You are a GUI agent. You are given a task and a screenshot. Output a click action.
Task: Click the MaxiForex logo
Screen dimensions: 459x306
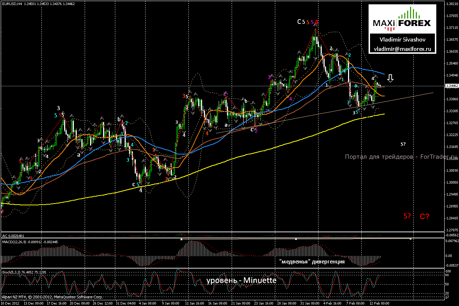[402, 23]
